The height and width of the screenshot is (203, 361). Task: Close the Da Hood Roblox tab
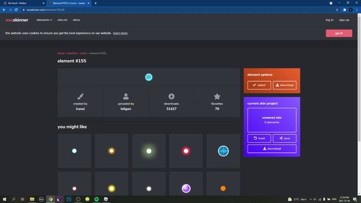pyautogui.click(x=43, y=3)
